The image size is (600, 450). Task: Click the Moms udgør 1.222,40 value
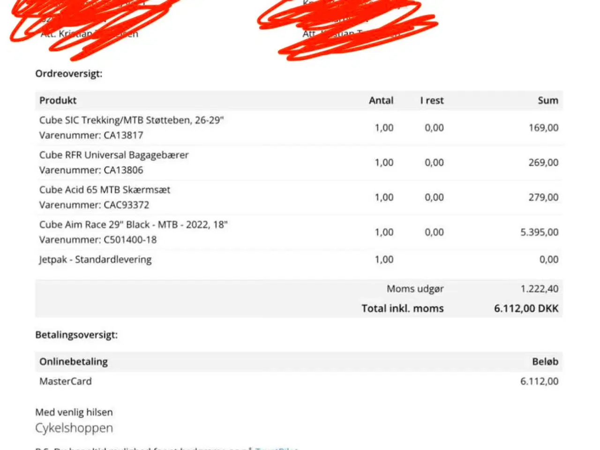(x=539, y=289)
